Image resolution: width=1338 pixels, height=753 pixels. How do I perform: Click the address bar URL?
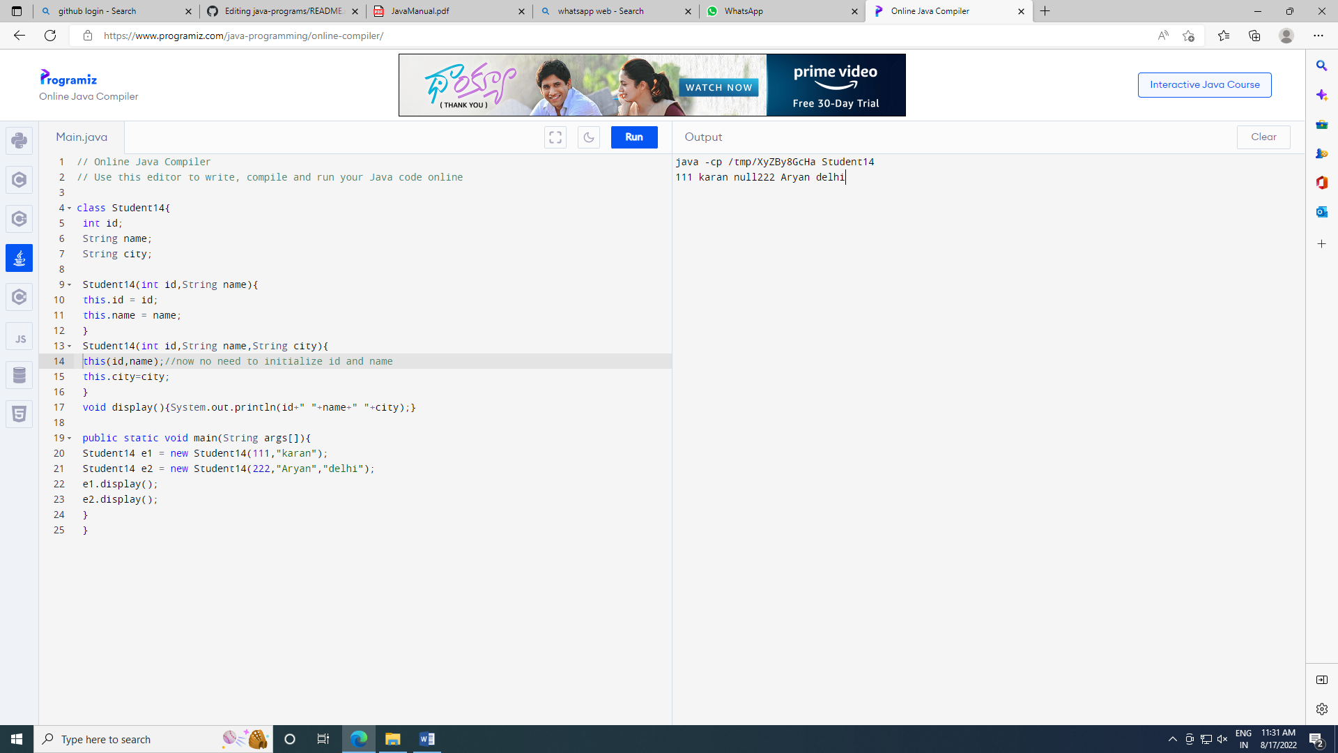tap(243, 36)
